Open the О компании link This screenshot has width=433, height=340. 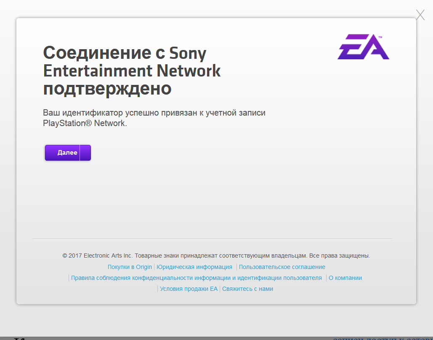[345, 278]
